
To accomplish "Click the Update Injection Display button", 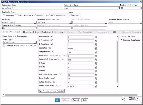I will [x=52, y=91].
